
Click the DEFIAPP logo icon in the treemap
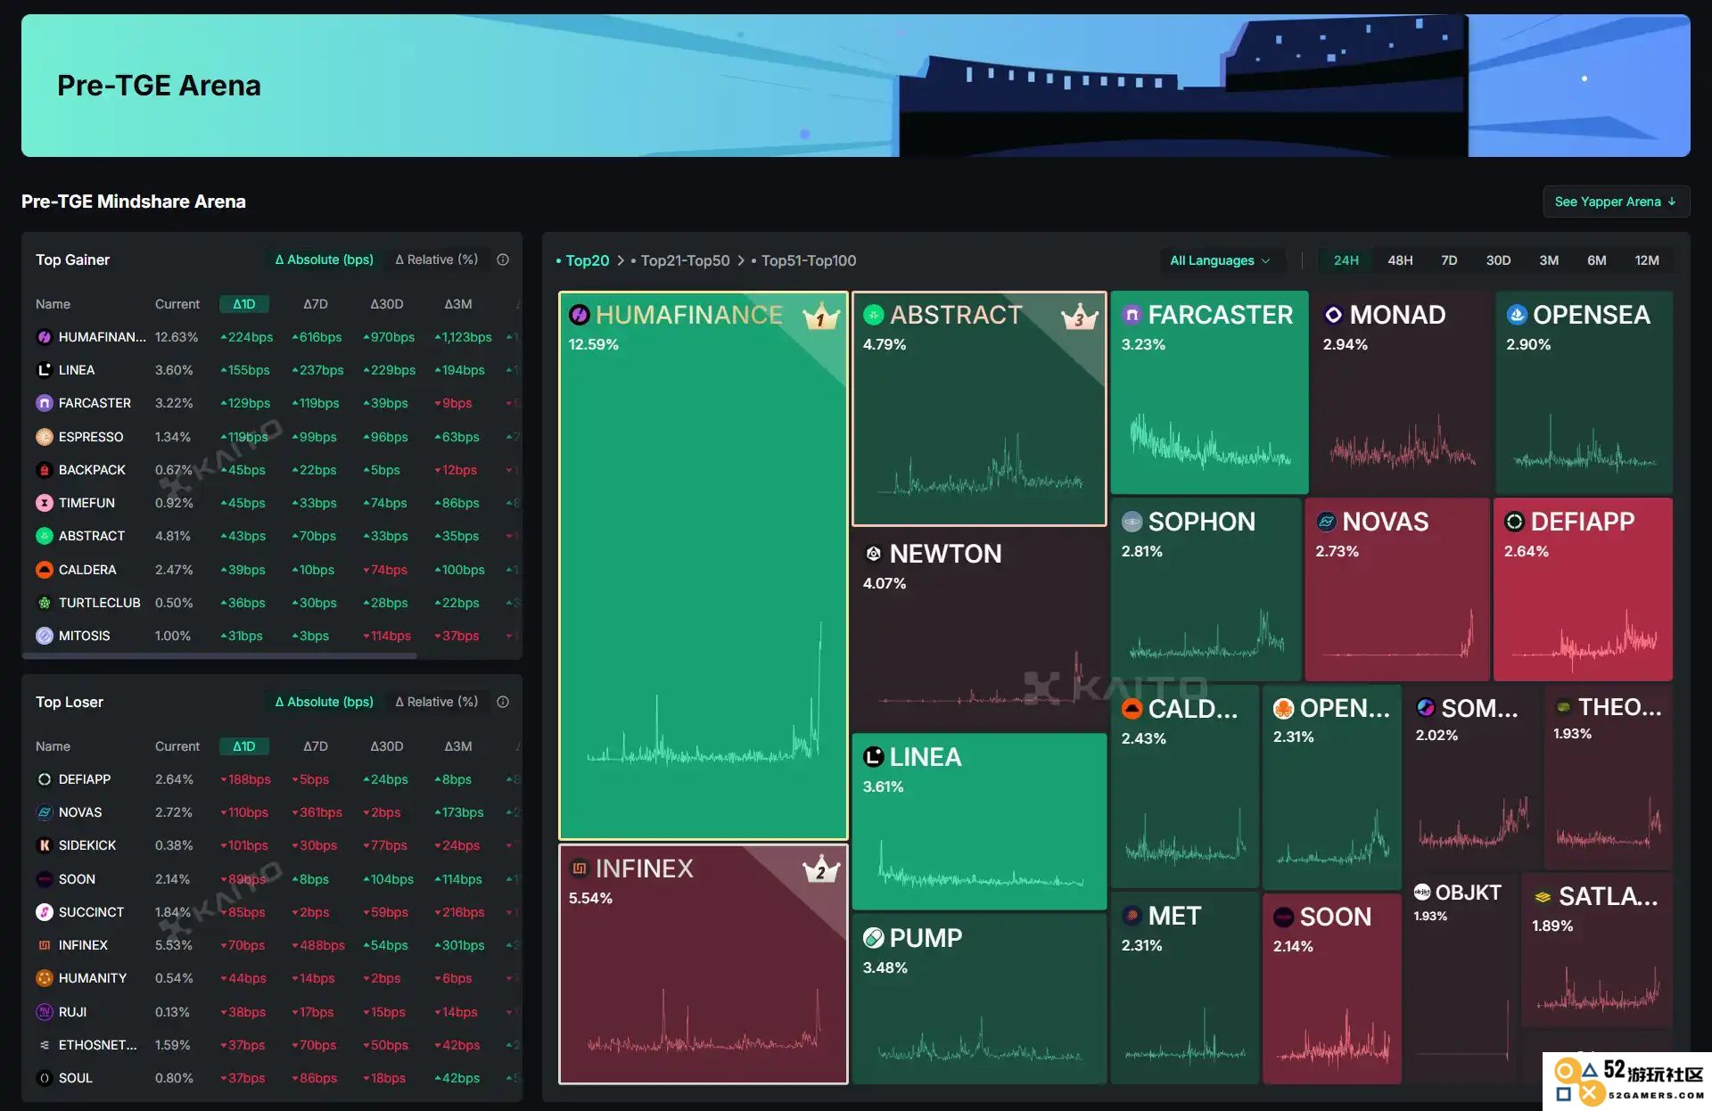point(1515,522)
